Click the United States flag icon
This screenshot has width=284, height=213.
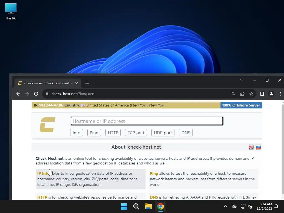[x=83, y=105]
